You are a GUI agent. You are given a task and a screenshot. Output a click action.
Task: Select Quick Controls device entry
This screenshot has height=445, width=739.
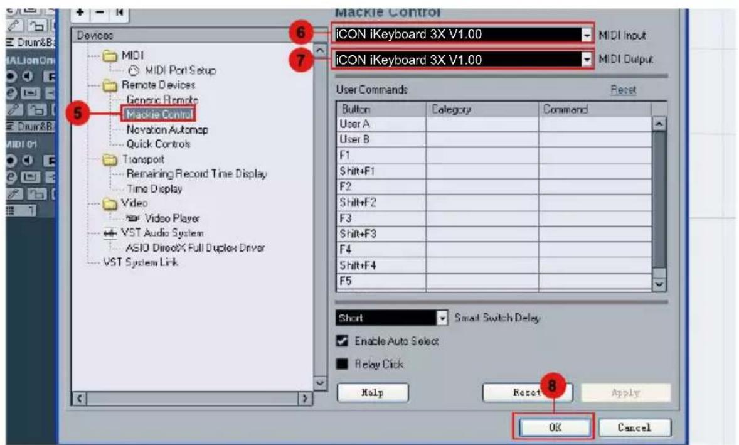pos(158,144)
